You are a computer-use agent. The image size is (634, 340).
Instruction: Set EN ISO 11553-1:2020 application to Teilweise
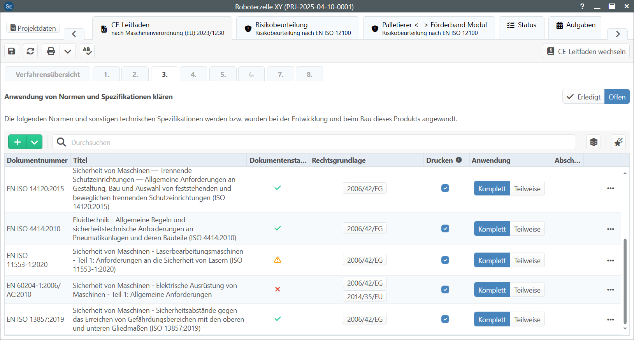[527, 260]
